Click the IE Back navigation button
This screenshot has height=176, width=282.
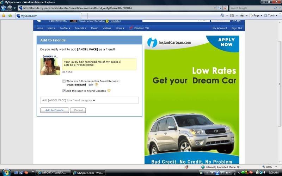[4, 8]
